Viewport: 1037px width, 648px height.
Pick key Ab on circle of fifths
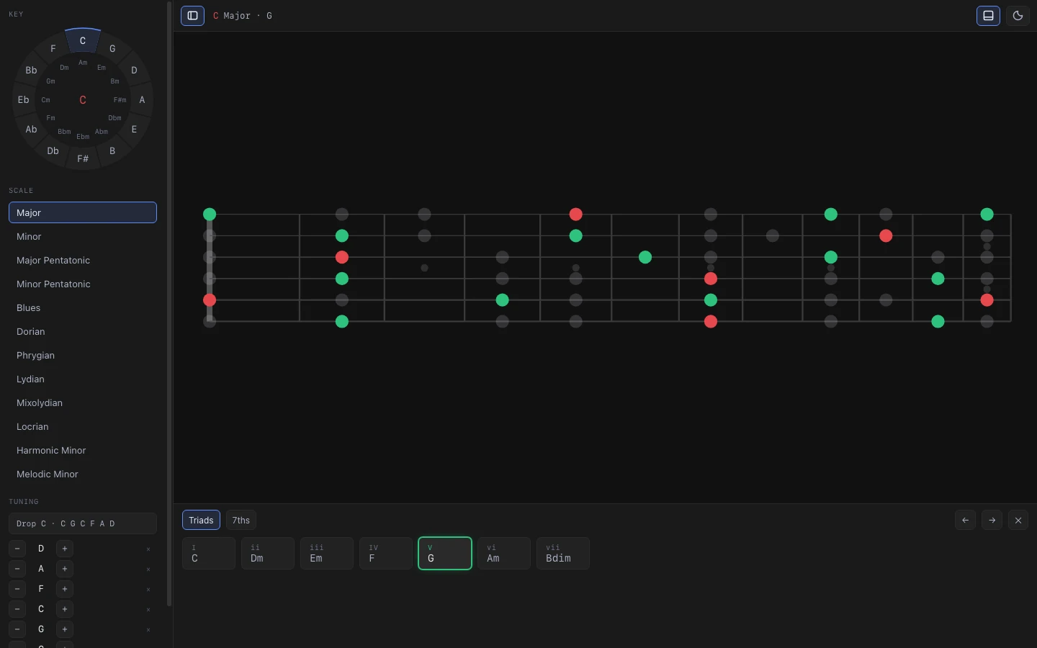[32, 129]
